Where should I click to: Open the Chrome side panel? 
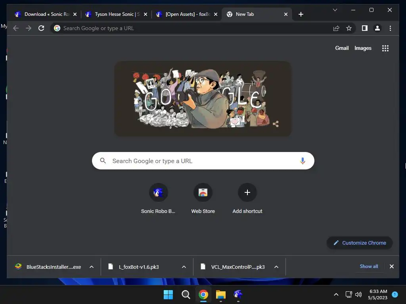click(x=365, y=28)
